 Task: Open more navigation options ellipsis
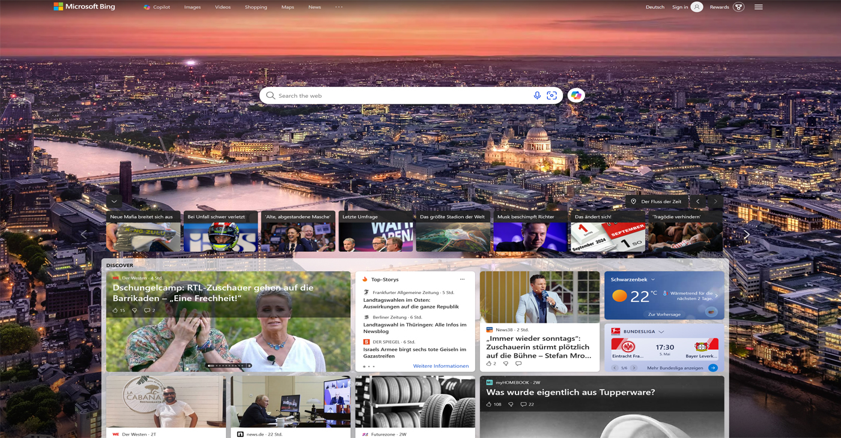pos(339,7)
